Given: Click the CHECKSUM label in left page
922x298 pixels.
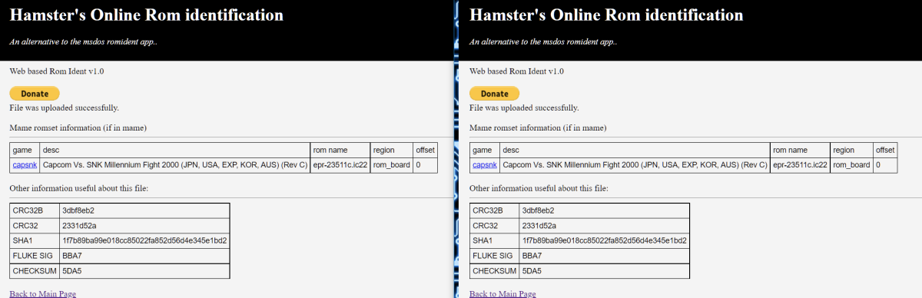Looking at the screenshot, I should (x=35, y=271).
